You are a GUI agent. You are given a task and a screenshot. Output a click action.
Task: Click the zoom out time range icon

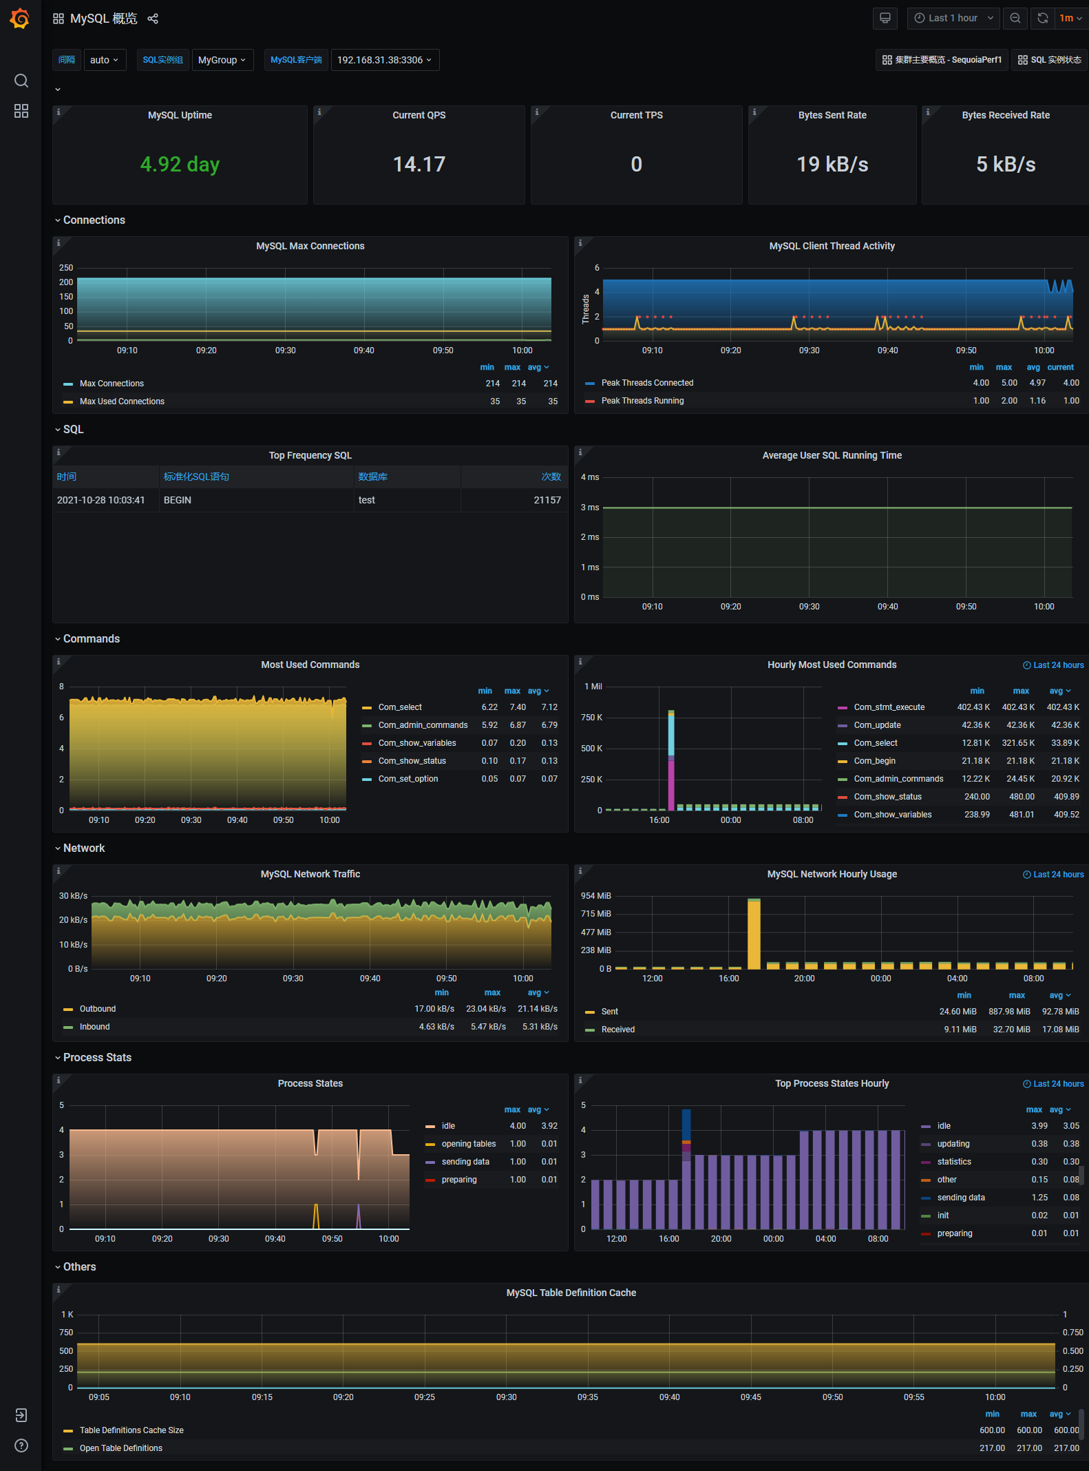coord(1015,19)
